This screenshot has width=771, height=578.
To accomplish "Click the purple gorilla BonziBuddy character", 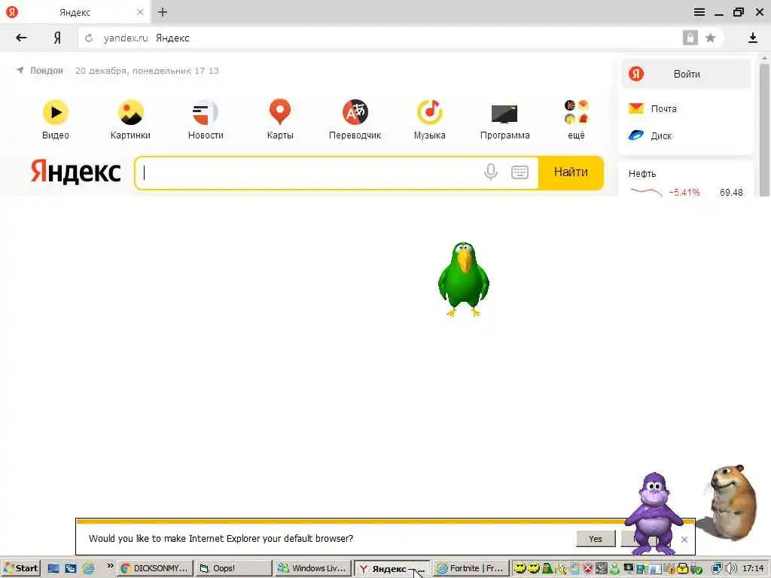I will [x=654, y=513].
